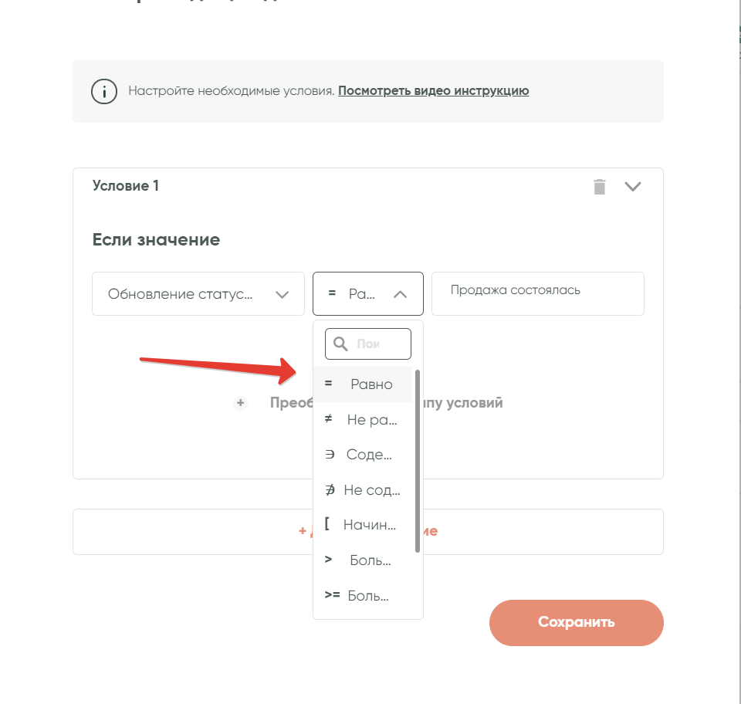Click the trash icon for Условие 1
741x704 pixels.
599,187
